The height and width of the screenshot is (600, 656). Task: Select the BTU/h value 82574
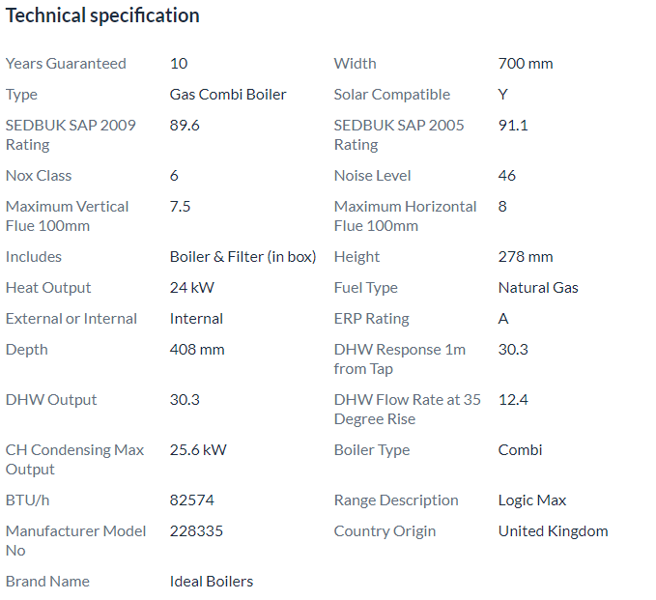192,500
